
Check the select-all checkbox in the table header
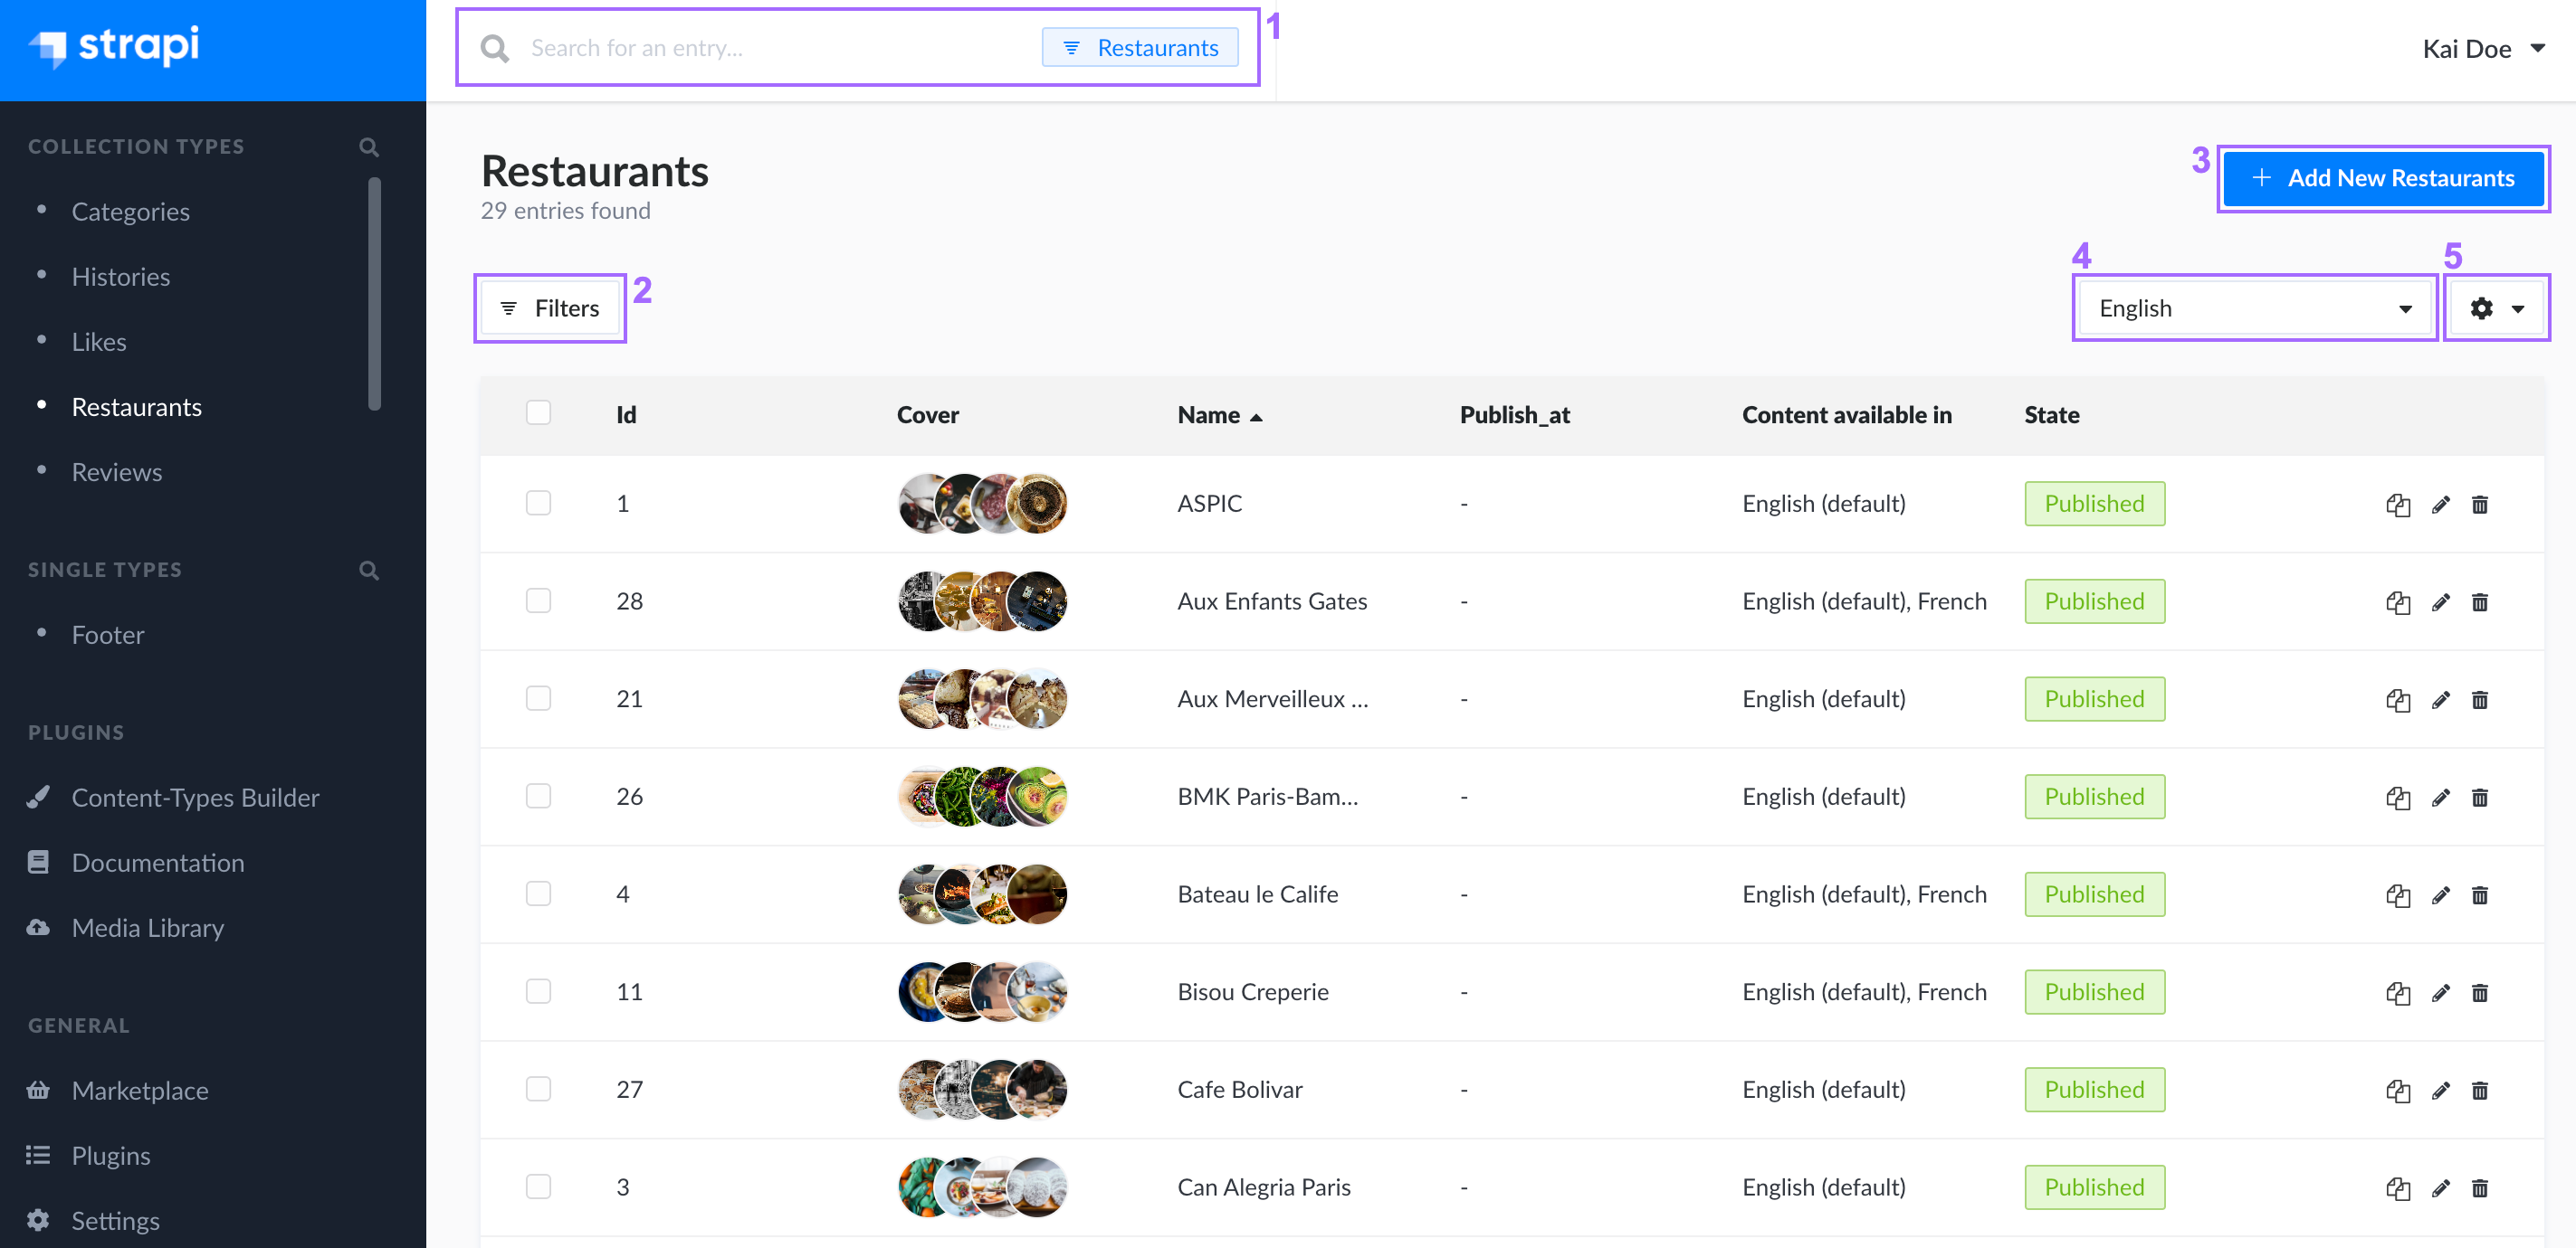point(539,411)
